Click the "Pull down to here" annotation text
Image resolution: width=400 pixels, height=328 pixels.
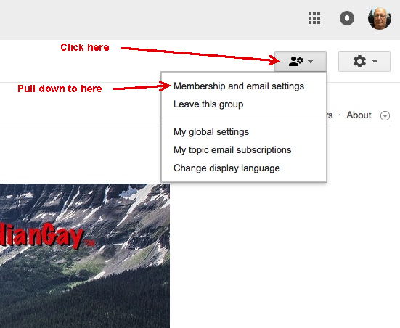click(60, 89)
